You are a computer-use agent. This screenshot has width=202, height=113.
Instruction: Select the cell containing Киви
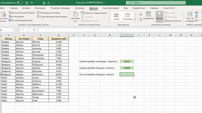click(40, 100)
